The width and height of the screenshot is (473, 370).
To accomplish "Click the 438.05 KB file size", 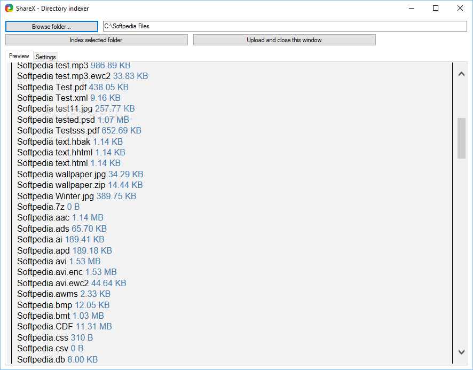I will click(109, 87).
